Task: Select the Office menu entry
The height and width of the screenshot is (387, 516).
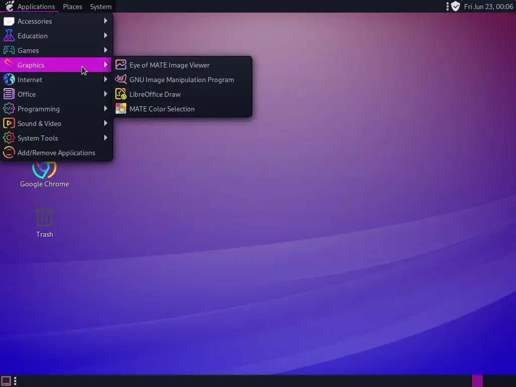Action: click(x=56, y=94)
